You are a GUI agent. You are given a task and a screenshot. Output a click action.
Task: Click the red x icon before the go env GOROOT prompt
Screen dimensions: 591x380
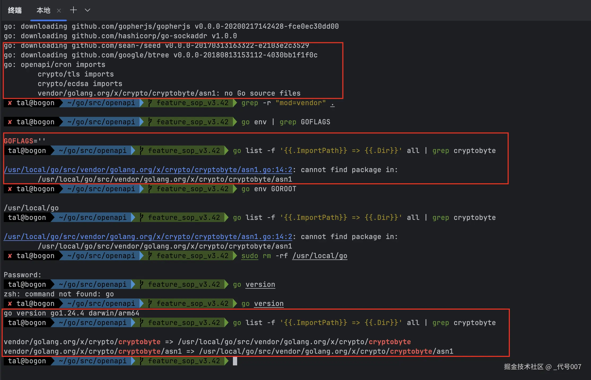10,189
